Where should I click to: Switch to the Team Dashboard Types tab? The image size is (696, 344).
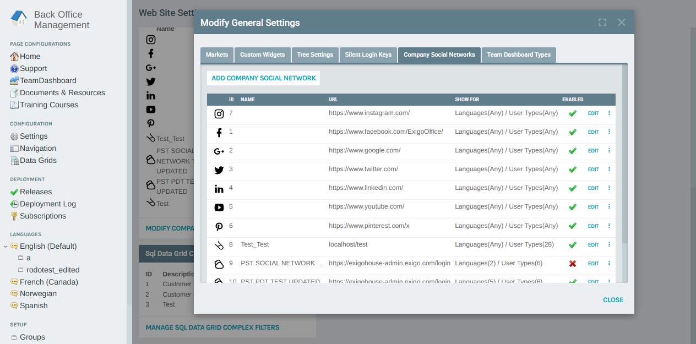(519, 55)
